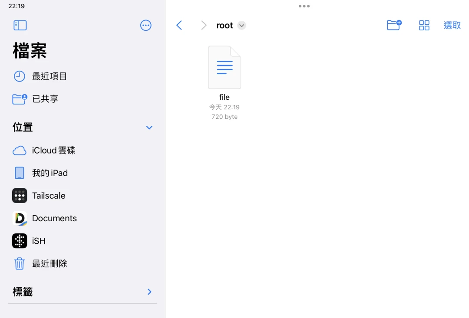Open the root folder title dropdown

click(241, 26)
